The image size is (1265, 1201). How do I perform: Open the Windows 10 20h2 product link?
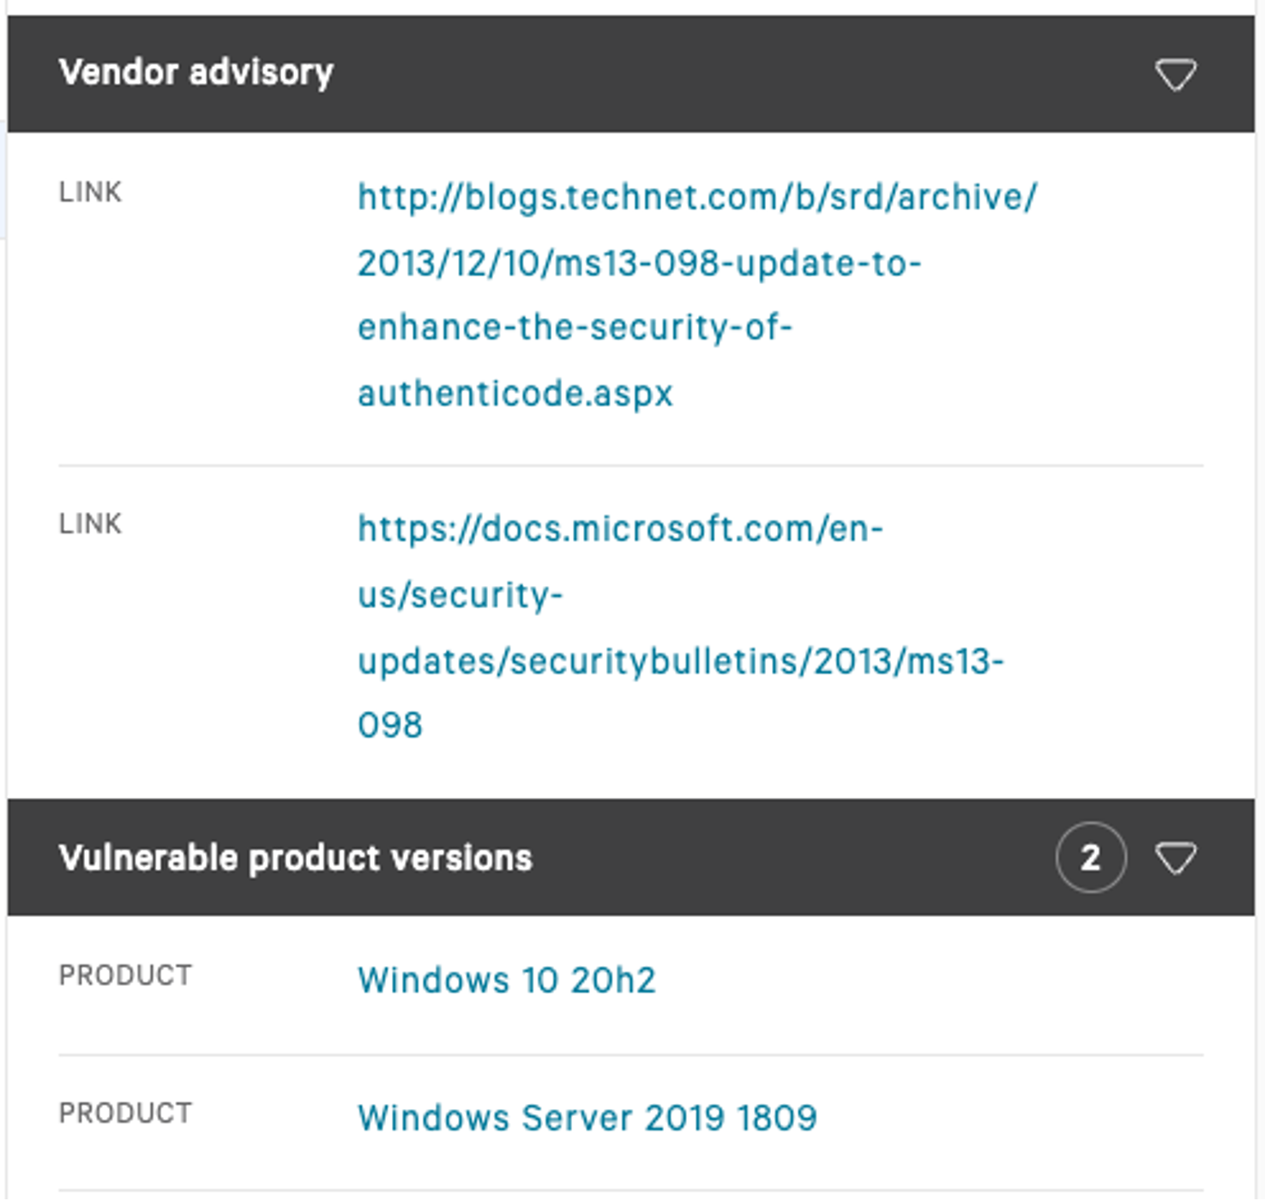(x=506, y=981)
